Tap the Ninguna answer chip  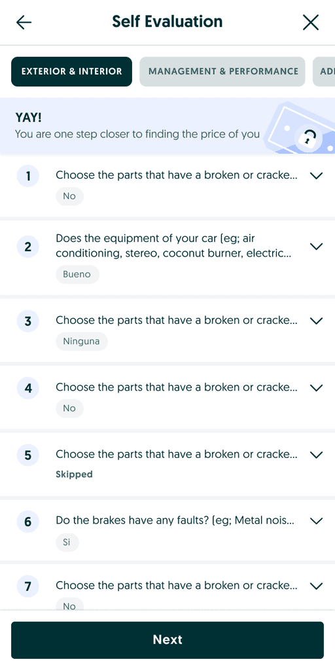click(x=82, y=342)
